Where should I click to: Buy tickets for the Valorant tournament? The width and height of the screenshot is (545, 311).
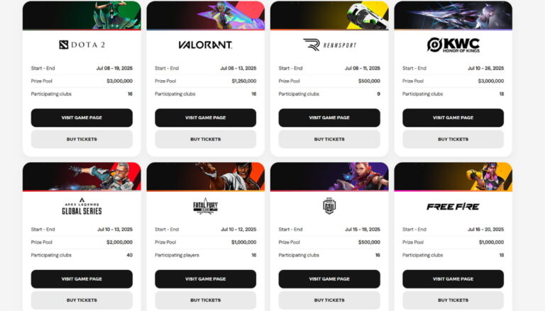click(205, 139)
